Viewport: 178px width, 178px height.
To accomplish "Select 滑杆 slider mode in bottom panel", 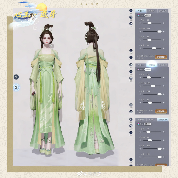I will [148, 124].
